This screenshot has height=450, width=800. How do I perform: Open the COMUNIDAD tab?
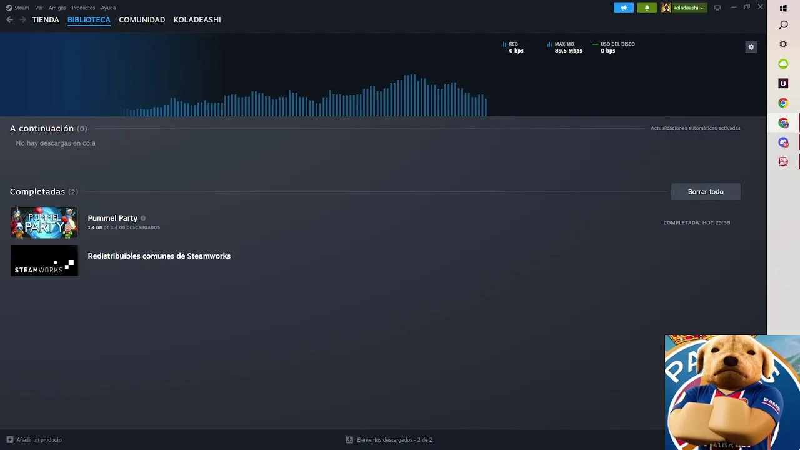(x=142, y=20)
